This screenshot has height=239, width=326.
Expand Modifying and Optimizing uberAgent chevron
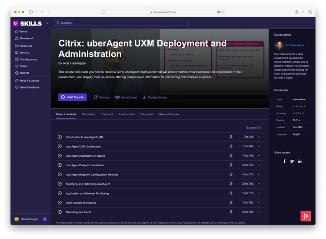point(259,184)
